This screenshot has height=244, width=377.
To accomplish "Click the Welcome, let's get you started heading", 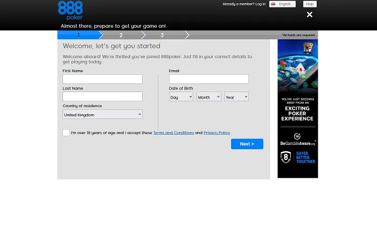I will coord(111,46).
